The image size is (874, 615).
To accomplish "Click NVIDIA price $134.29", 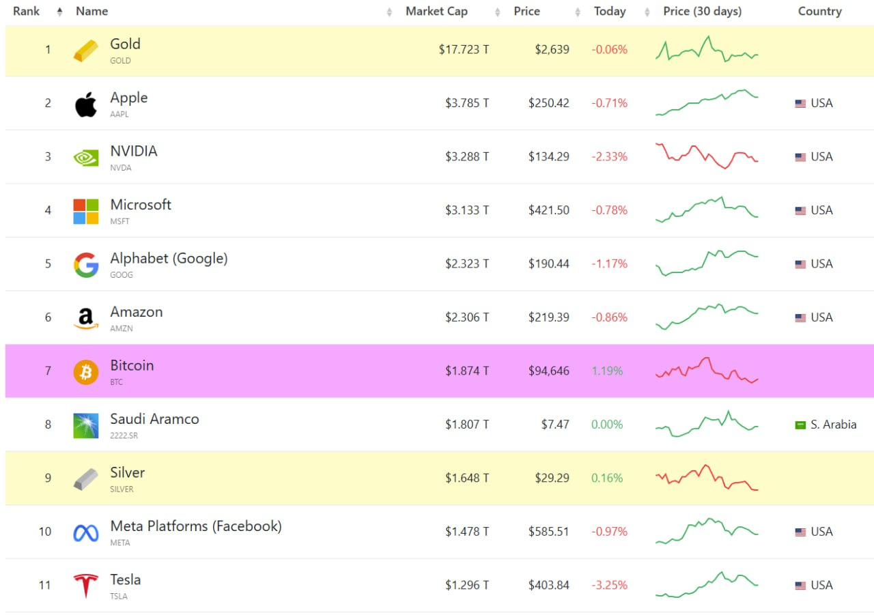I will [548, 157].
